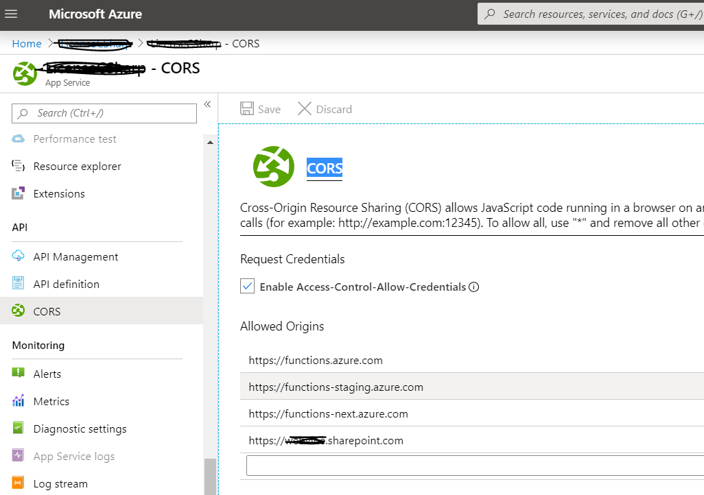704x495 pixels.
Task: Go to Home breadcrumb link
Action: 27,44
